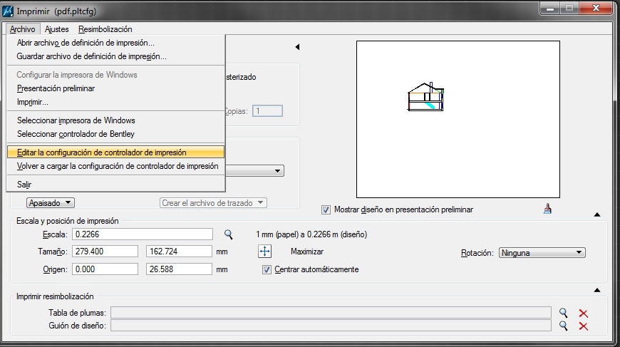This screenshot has height=347, width=620.
Task: Click the Escala y posición de impresión heading
Action: point(67,221)
